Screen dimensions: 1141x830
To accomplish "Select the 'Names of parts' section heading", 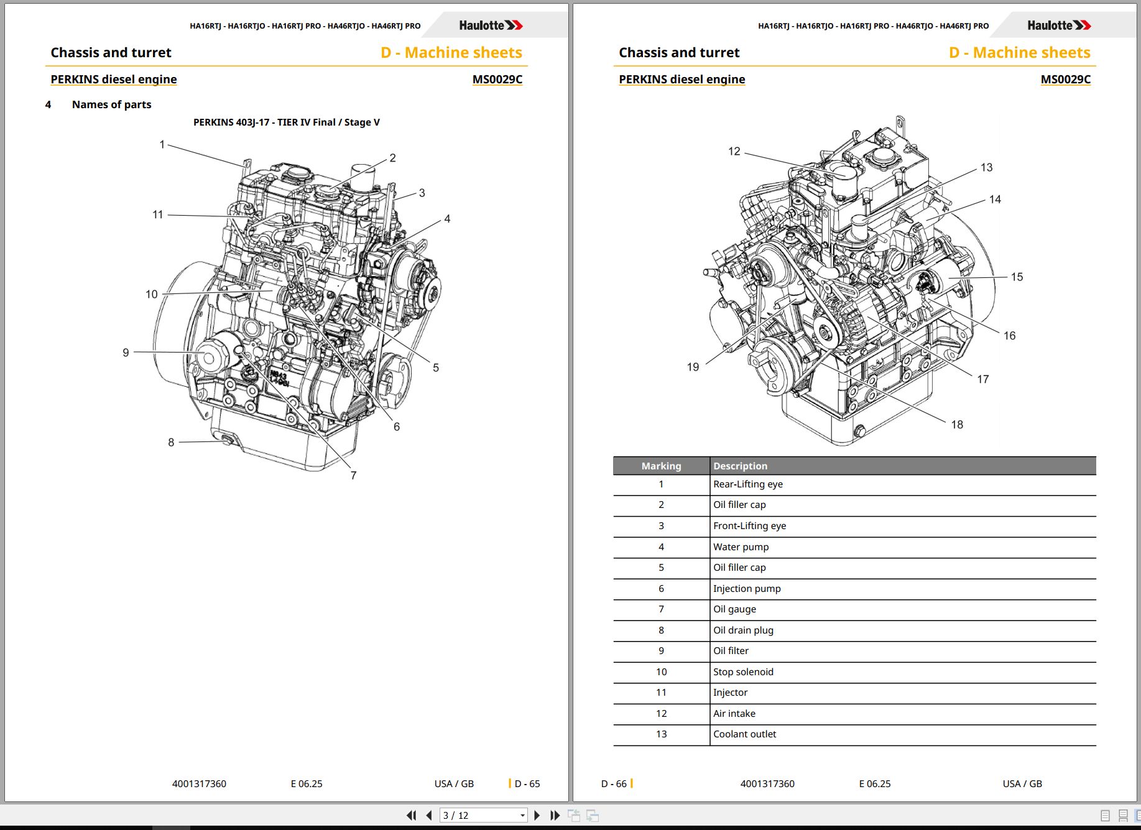I will click(111, 104).
